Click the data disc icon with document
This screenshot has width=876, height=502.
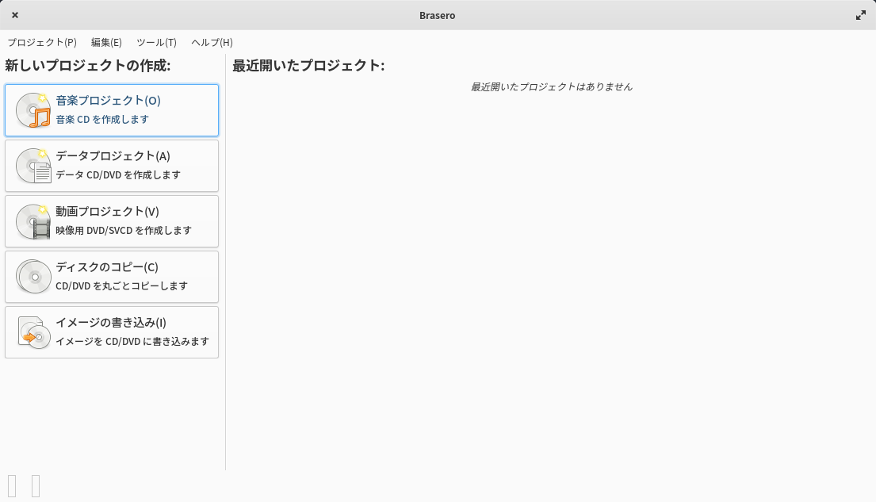33,166
